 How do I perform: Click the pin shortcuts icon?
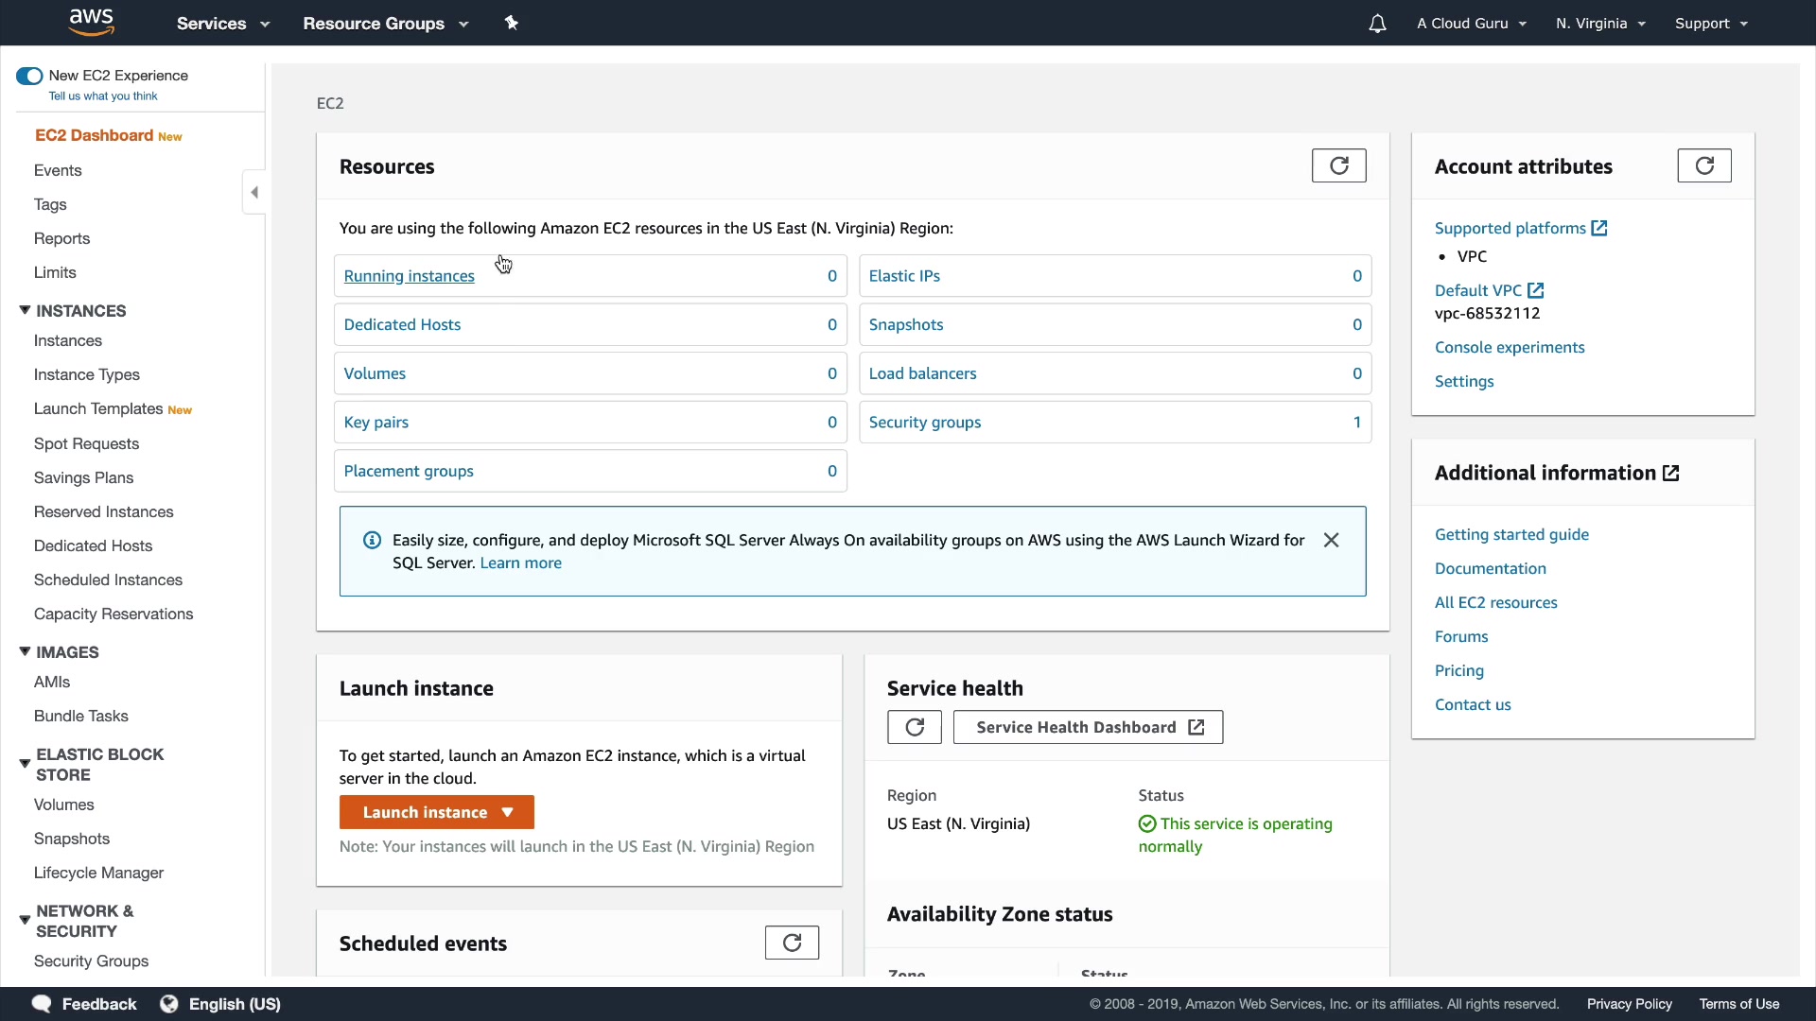pos(512,23)
